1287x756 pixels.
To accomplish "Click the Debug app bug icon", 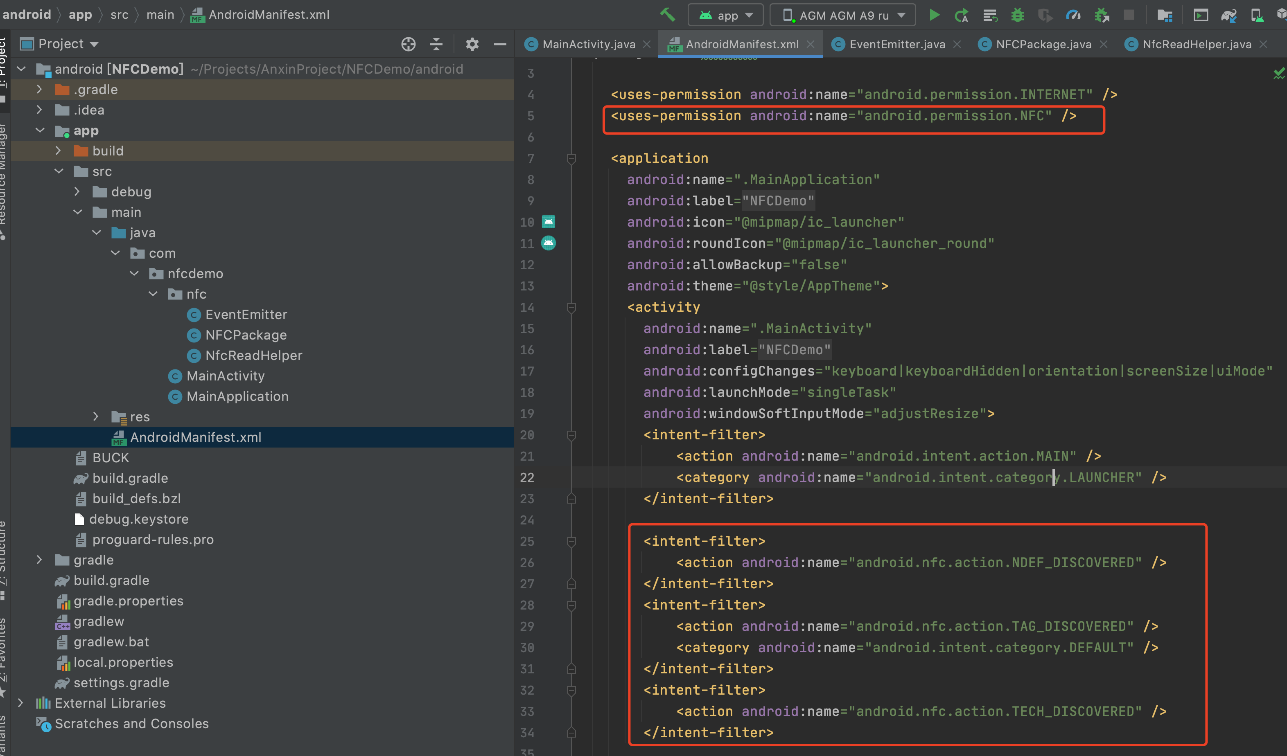I will pos(1017,15).
